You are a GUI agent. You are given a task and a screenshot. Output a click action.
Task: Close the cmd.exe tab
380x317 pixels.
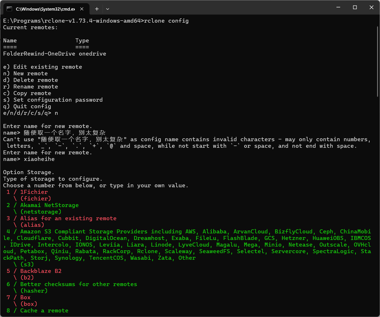[82, 9]
